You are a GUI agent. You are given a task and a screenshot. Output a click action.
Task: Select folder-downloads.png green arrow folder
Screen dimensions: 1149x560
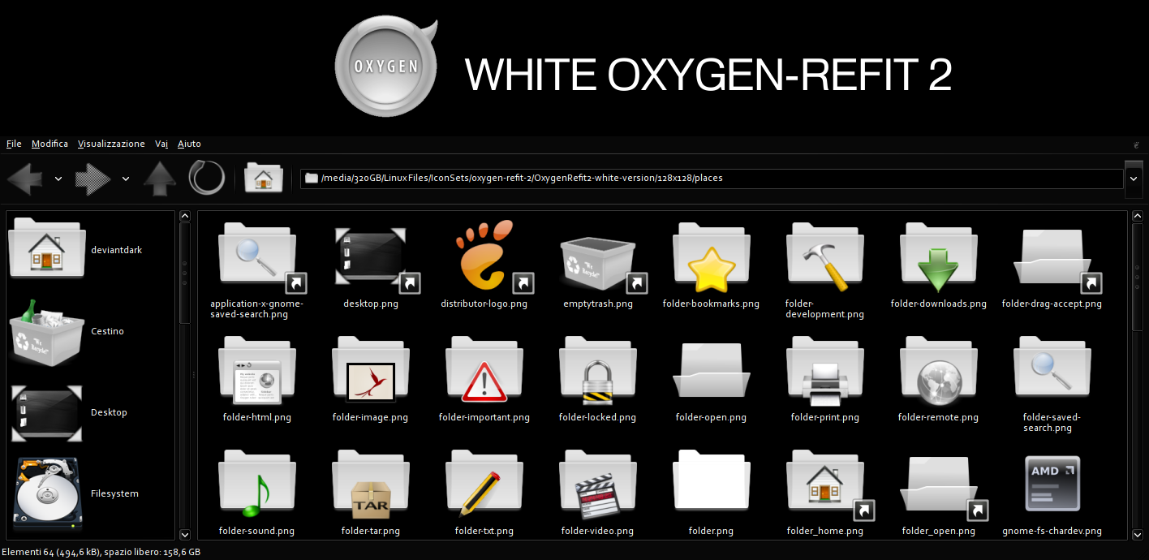(939, 259)
